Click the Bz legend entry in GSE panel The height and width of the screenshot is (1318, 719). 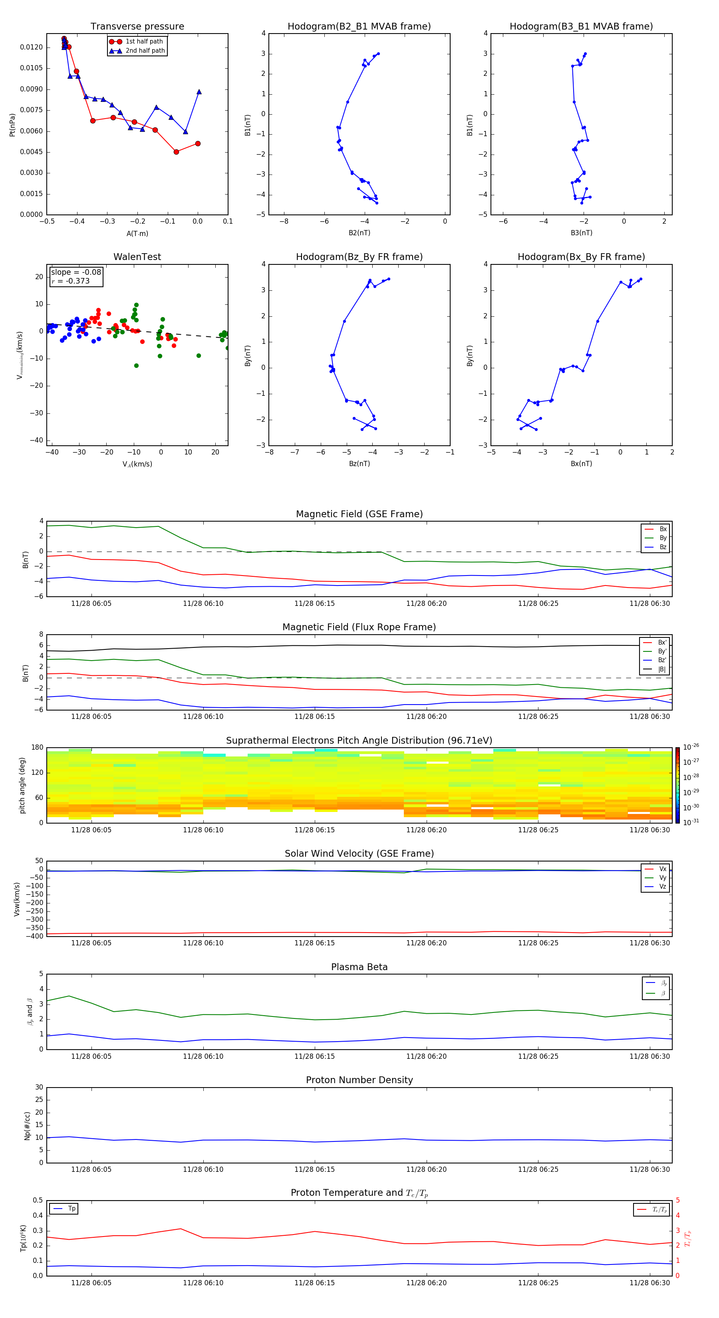point(655,547)
